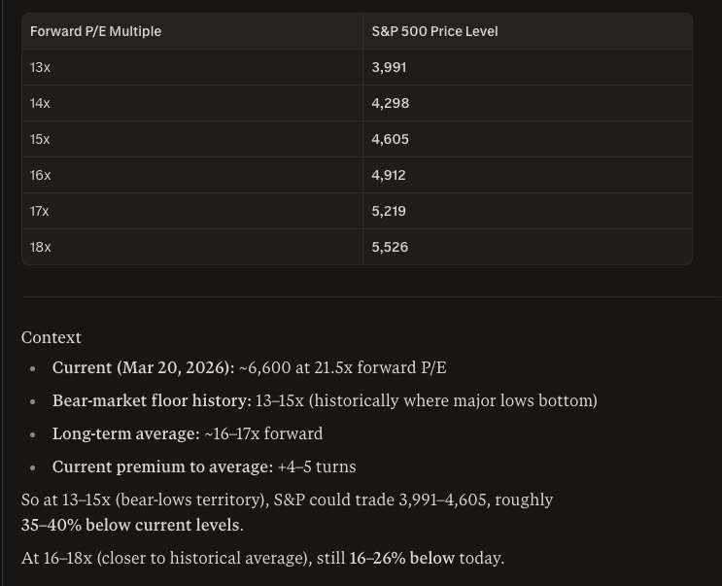Click the 16x row label
Image resolution: width=722 pixels, height=586 pixels.
coord(40,175)
